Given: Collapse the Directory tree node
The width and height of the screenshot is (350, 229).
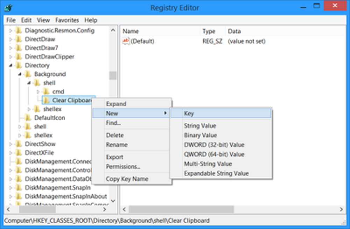Looking at the screenshot, I should (x=11, y=65).
